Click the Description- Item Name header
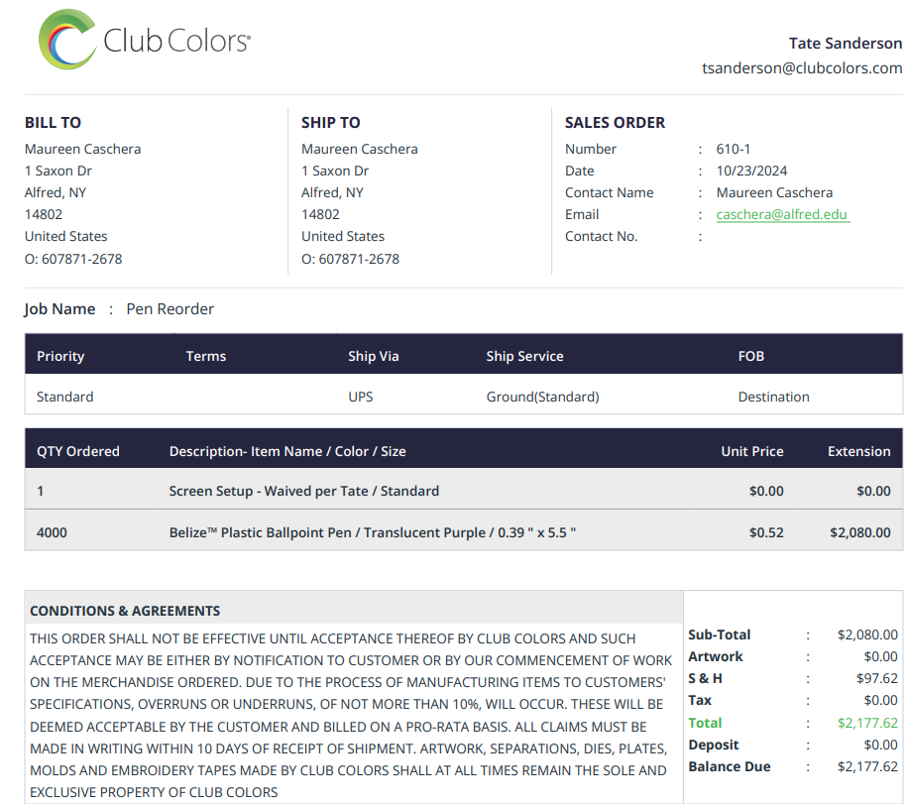This screenshot has width=907, height=804. (x=287, y=451)
